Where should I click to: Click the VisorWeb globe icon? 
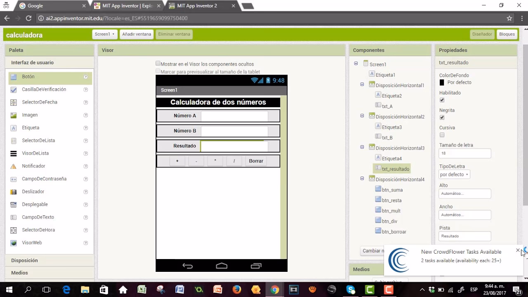[14, 243]
